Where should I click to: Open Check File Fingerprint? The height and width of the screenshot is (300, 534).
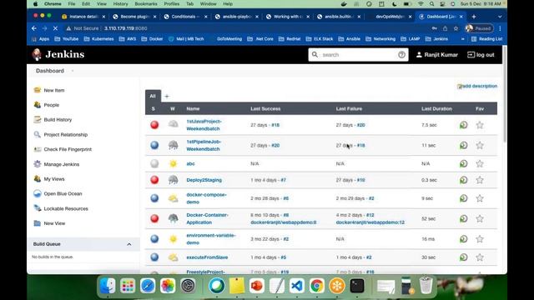click(68, 149)
